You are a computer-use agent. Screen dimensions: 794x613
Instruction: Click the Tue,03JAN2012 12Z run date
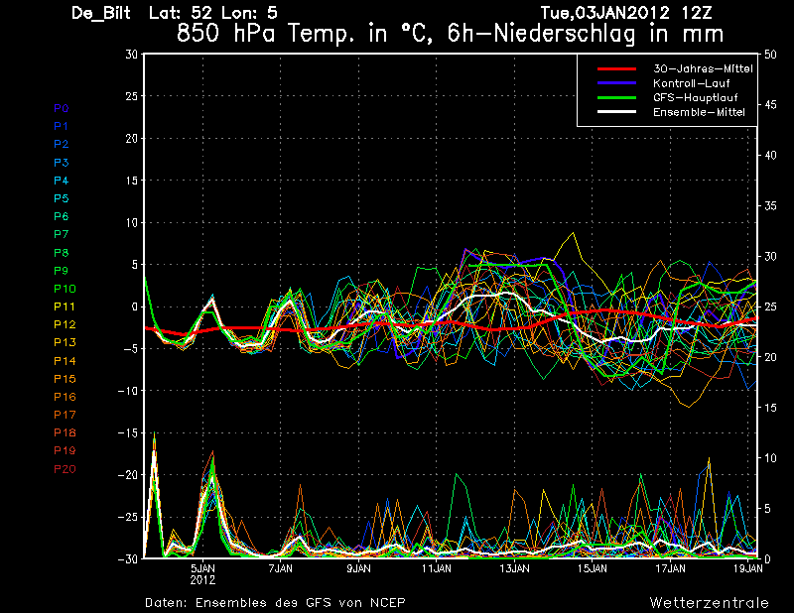coord(626,13)
